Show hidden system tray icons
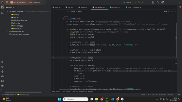This screenshot has width=182, height=102. tap(157, 99)
